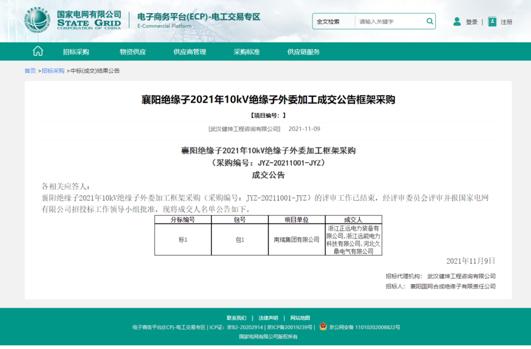
Task: Click the police badge icon in footer
Action: [x=323, y=327]
